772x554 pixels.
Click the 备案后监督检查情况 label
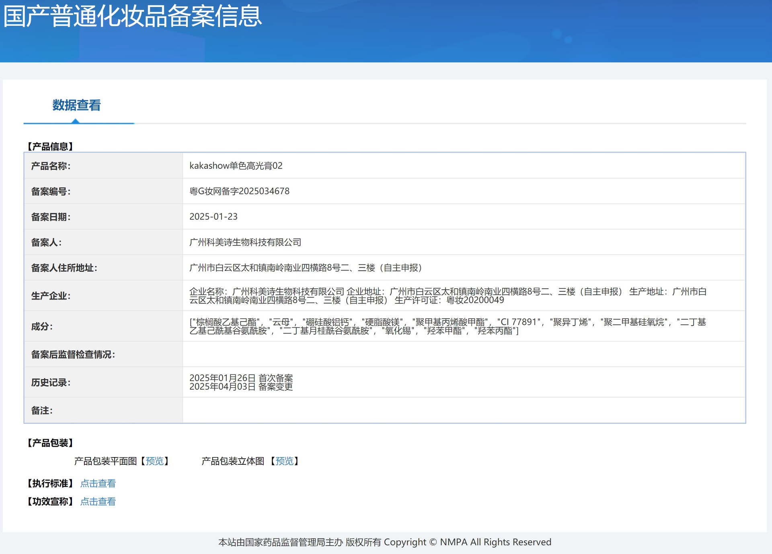click(x=73, y=354)
